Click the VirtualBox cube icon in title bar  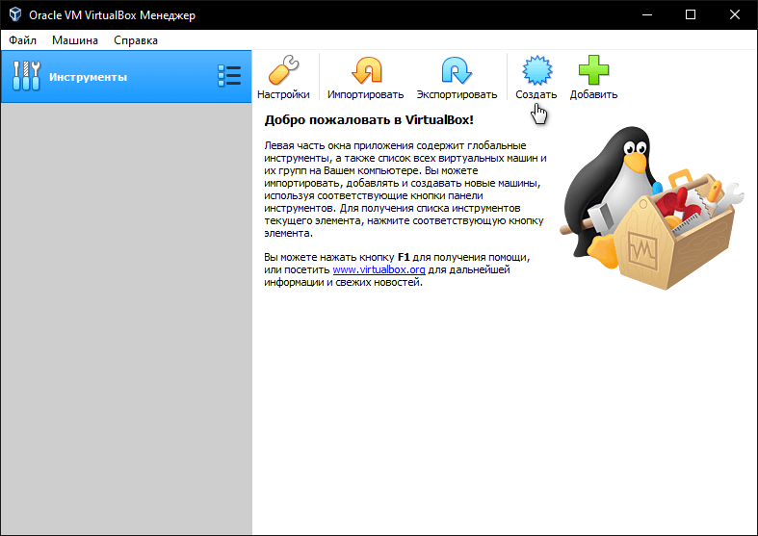point(15,14)
